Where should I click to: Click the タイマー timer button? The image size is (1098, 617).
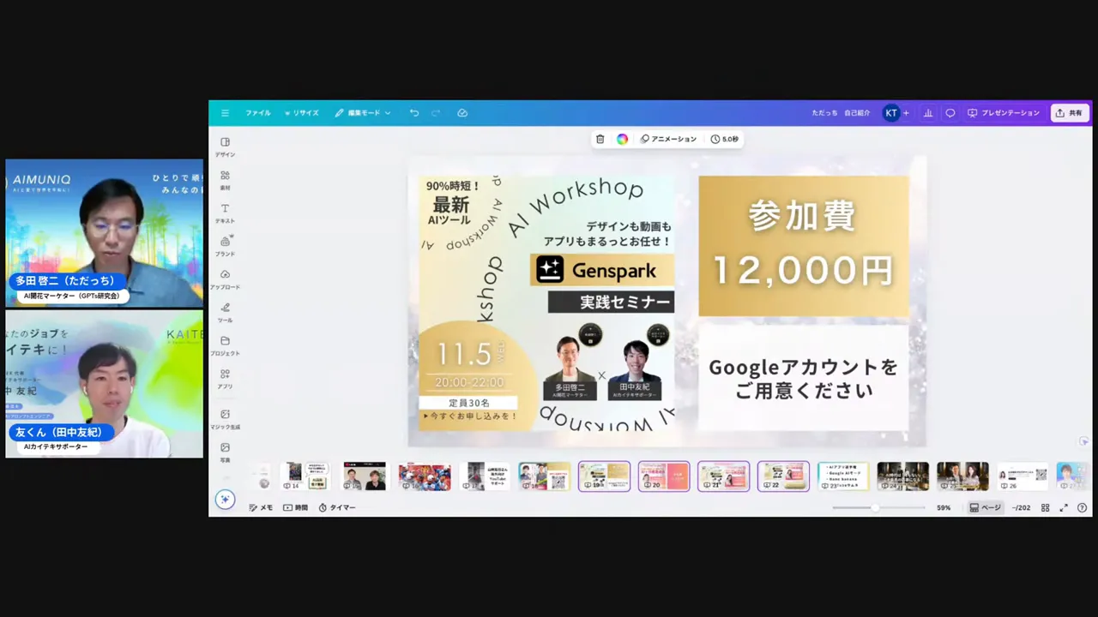(337, 508)
